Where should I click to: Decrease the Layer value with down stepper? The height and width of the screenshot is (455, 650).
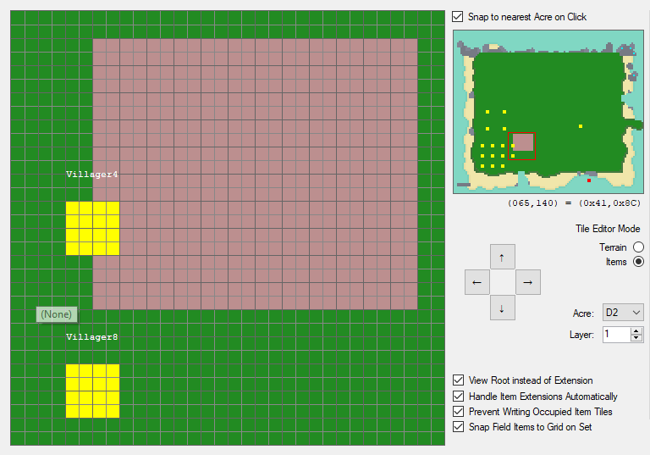[636, 337]
